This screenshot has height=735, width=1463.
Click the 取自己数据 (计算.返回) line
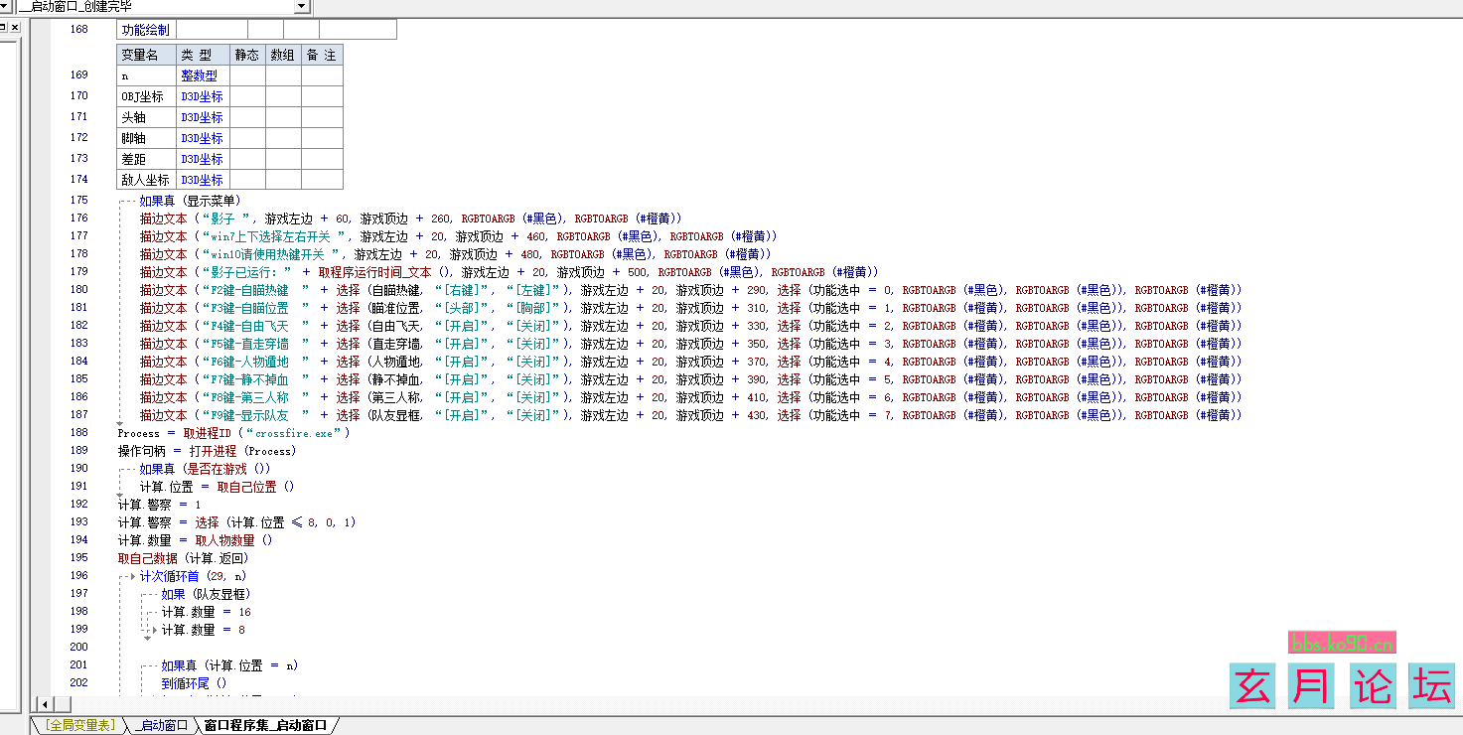pyautogui.click(x=183, y=558)
